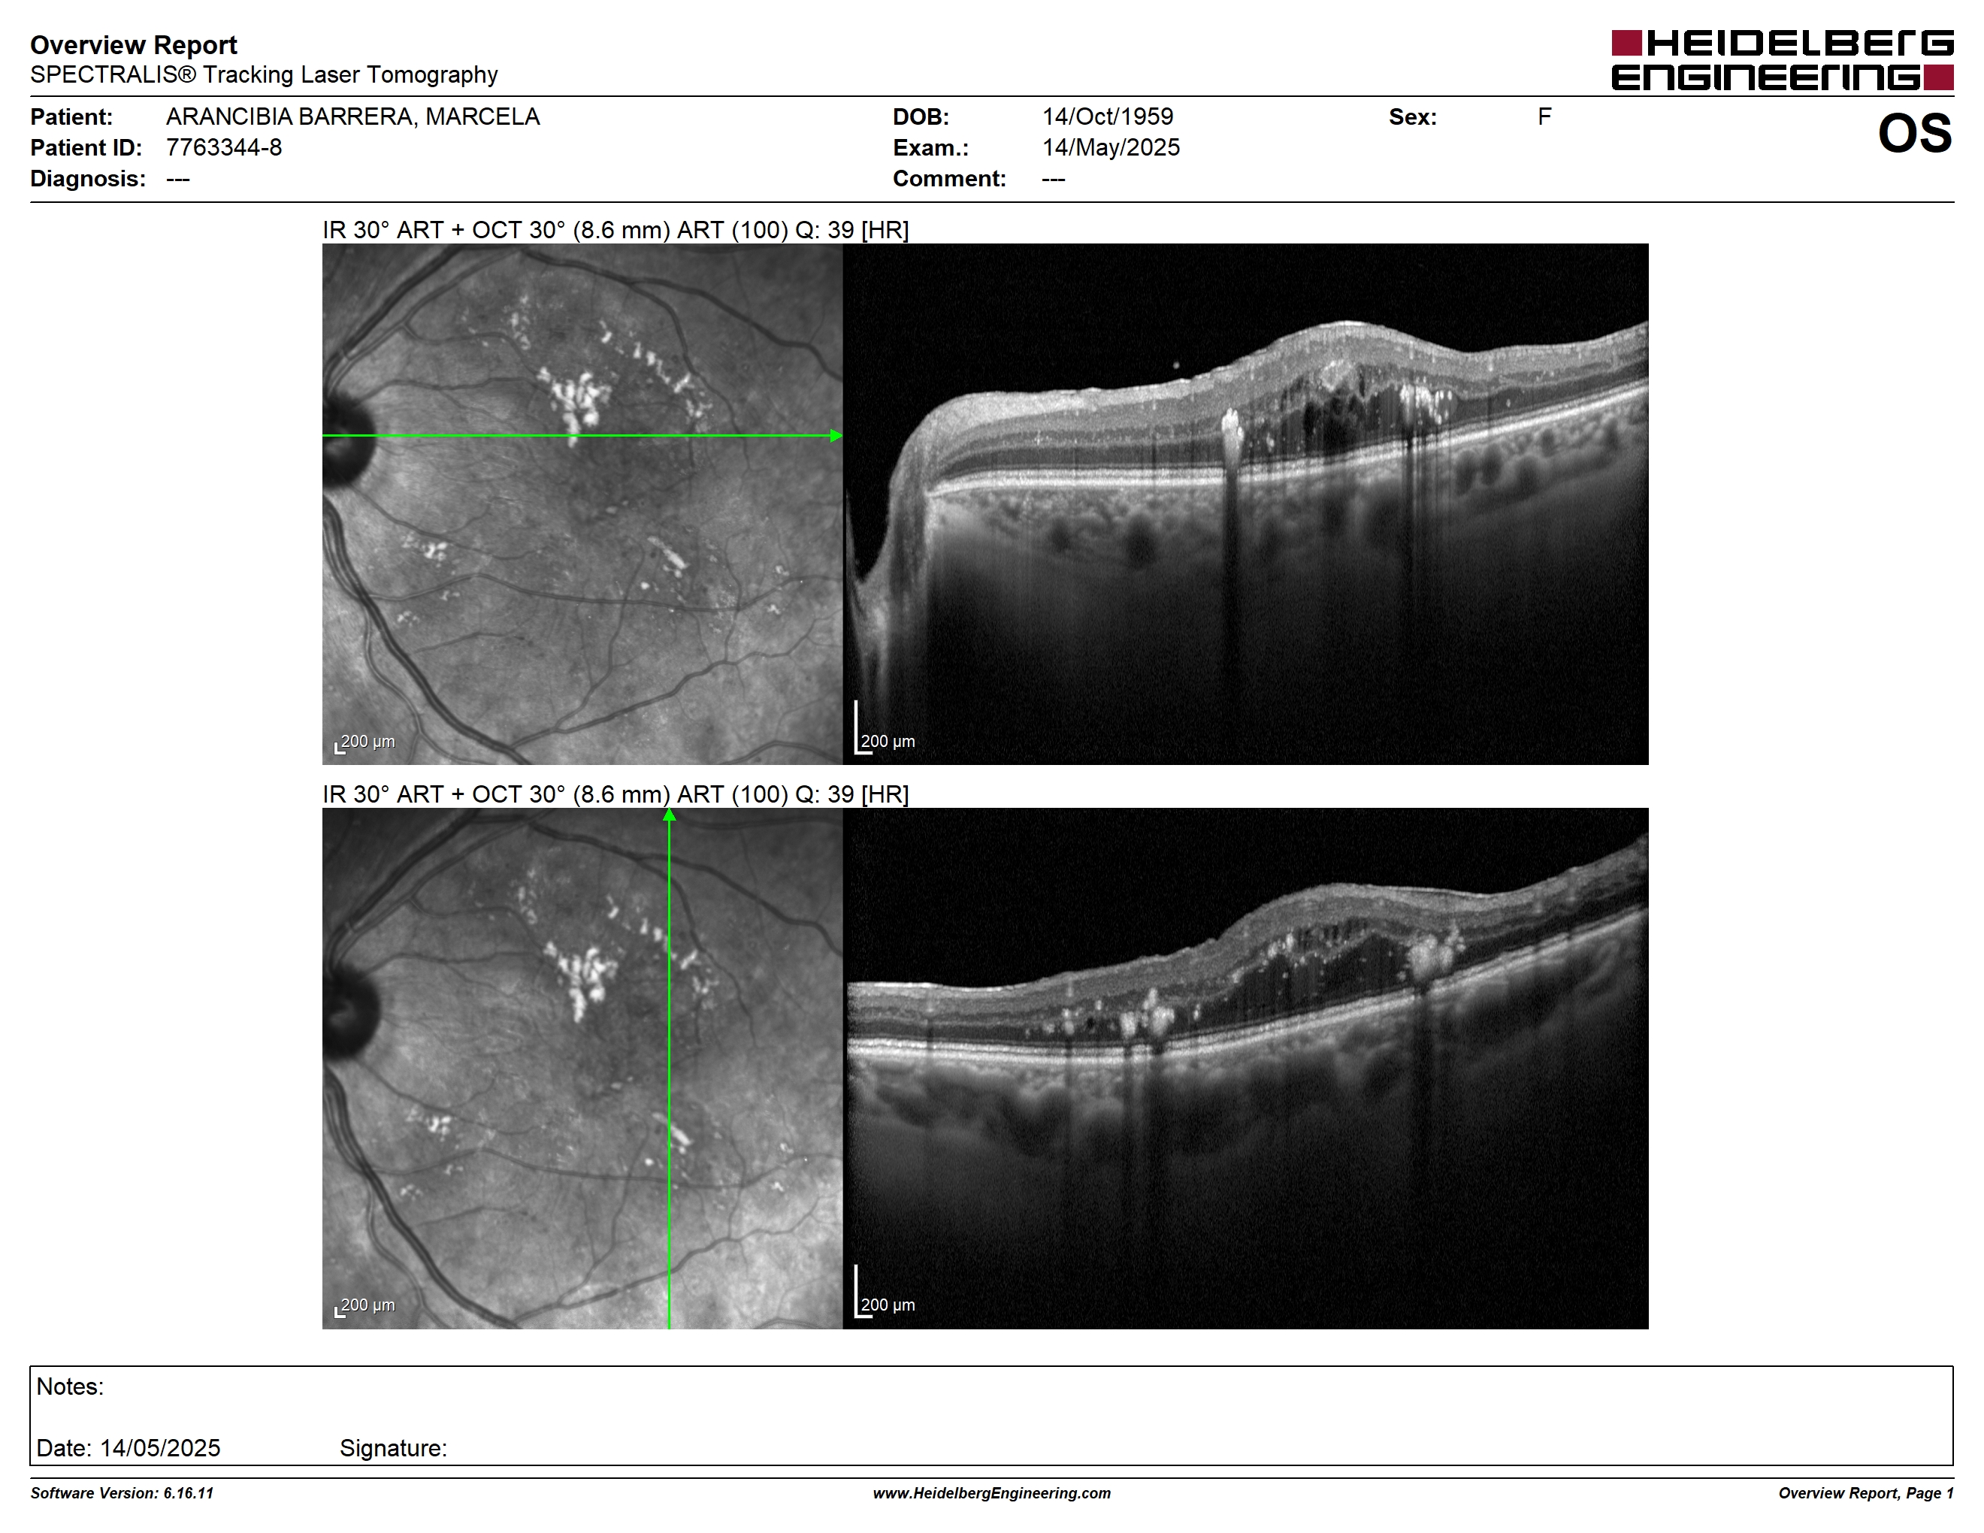Click 'Software Version: 6.16.11' footer text

tap(122, 1493)
